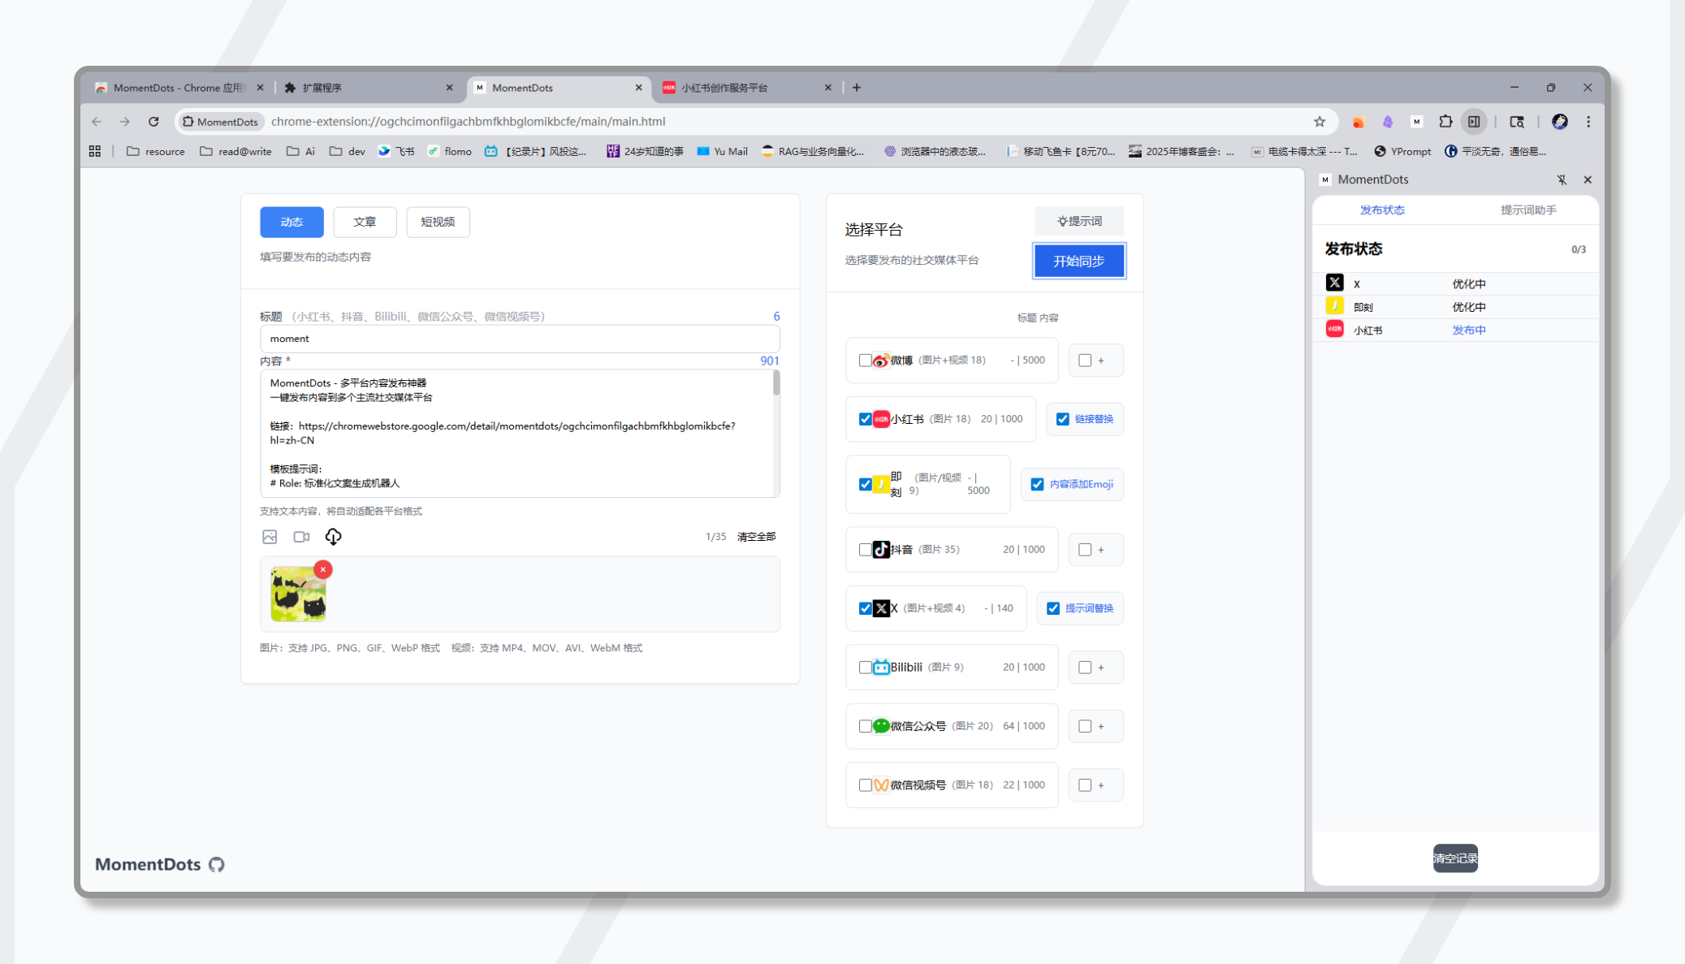The image size is (1685, 964).
Task: Toggle the 内容添加Emoji checkbox
Action: point(1037,484)
